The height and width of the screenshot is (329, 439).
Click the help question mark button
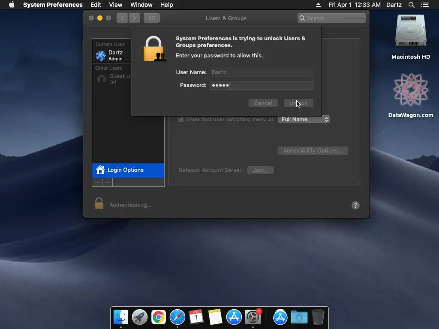click(355, 205)
